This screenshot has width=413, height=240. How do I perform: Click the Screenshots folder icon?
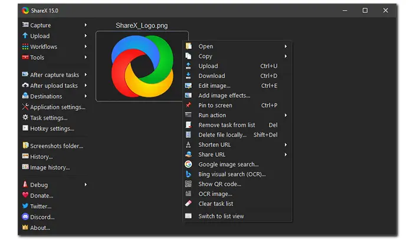[25, 146]
